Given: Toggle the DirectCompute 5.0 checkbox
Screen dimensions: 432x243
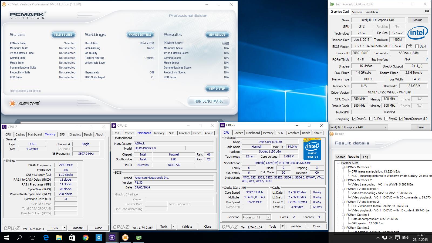Looking at the screenshot, I should point(401,119).
